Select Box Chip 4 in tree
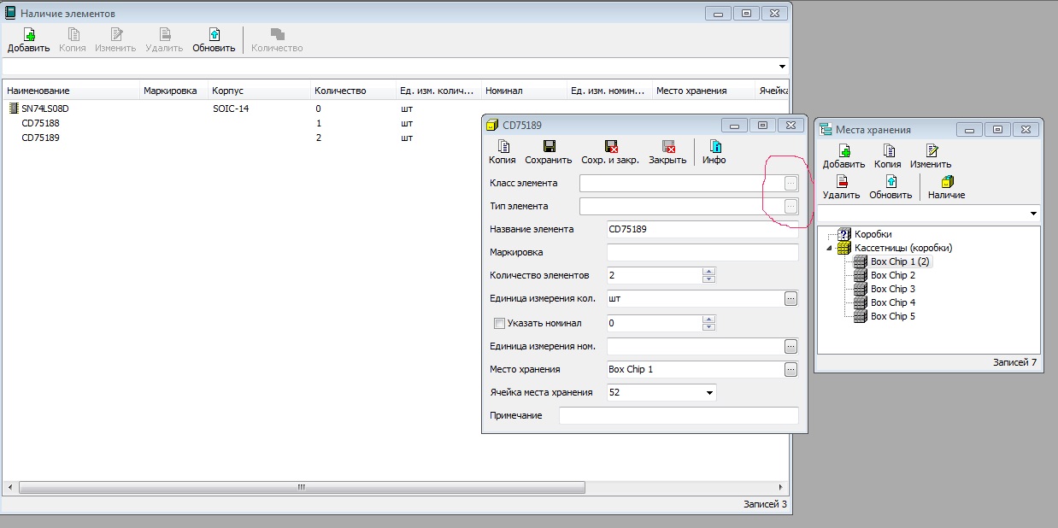 click(893, 302)
